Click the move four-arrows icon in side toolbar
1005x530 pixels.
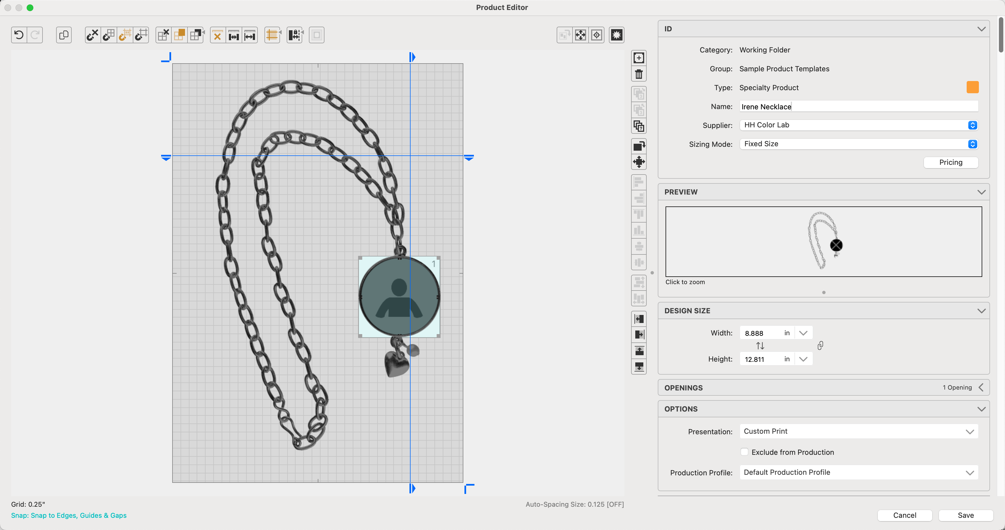click(x=639, y=162)
